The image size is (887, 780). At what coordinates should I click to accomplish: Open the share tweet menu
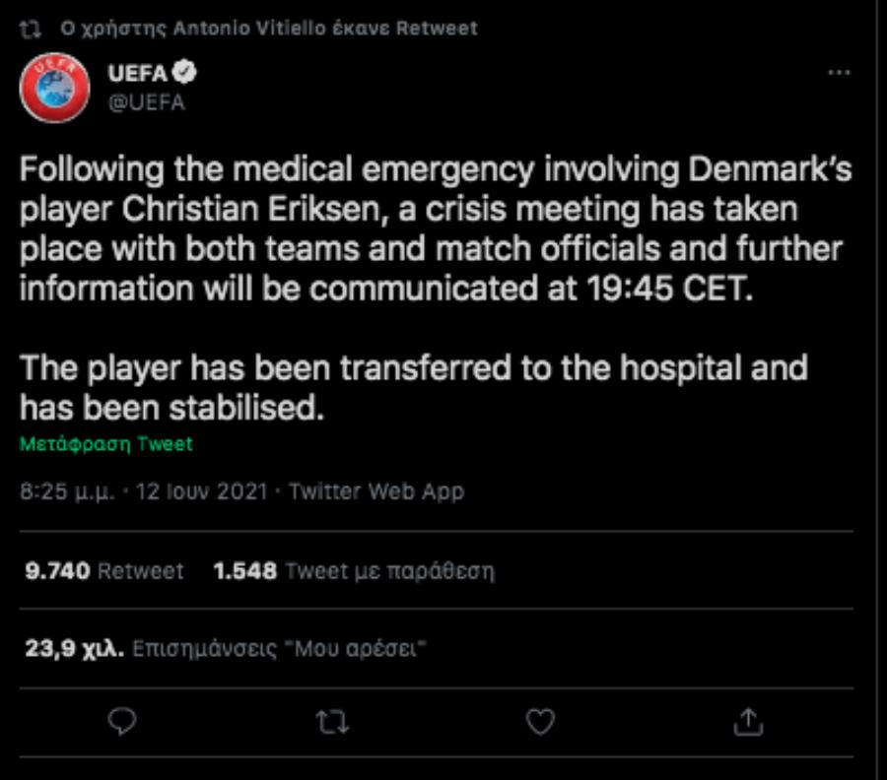pyautogui.click(x=749, y=722)
